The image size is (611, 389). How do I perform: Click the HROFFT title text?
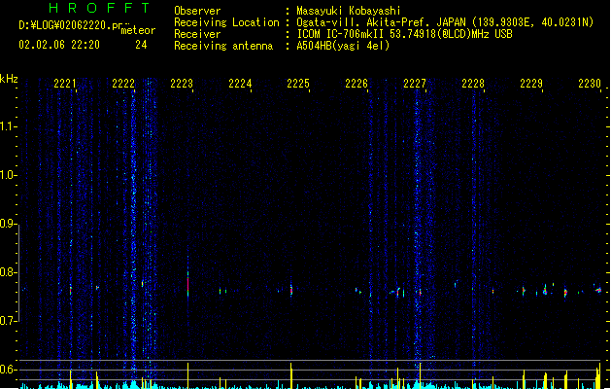coord(99,8)
